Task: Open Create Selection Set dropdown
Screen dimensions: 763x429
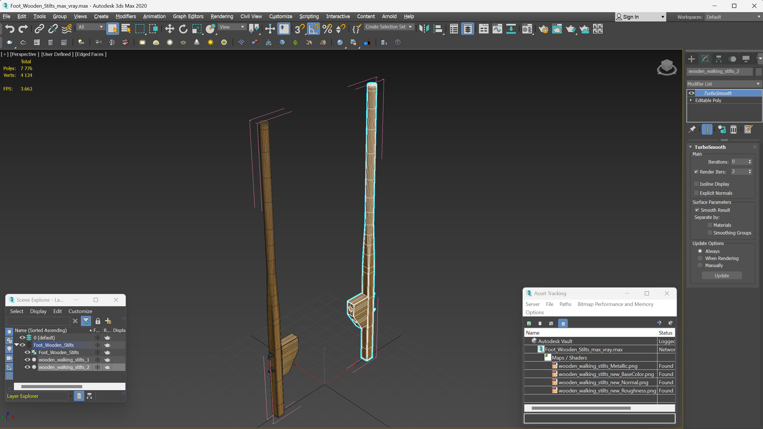Action: coord(389,27)
